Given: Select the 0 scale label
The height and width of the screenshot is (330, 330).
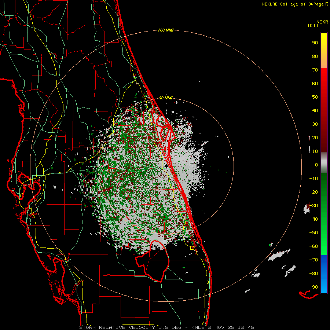Looking at the screenshot, I should pos(316,165).
